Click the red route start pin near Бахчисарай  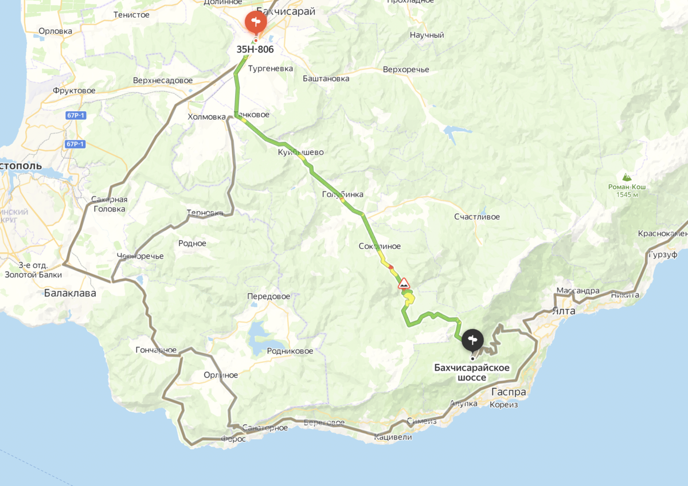click(x=256, y=22)
